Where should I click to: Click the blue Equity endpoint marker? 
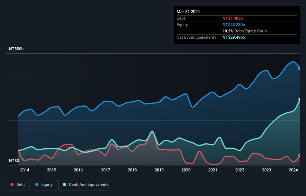[300, 69]
